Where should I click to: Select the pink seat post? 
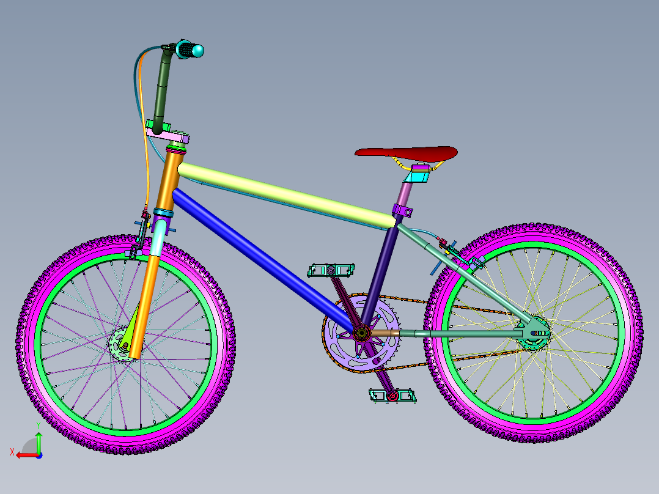click(x=405, y=193)
